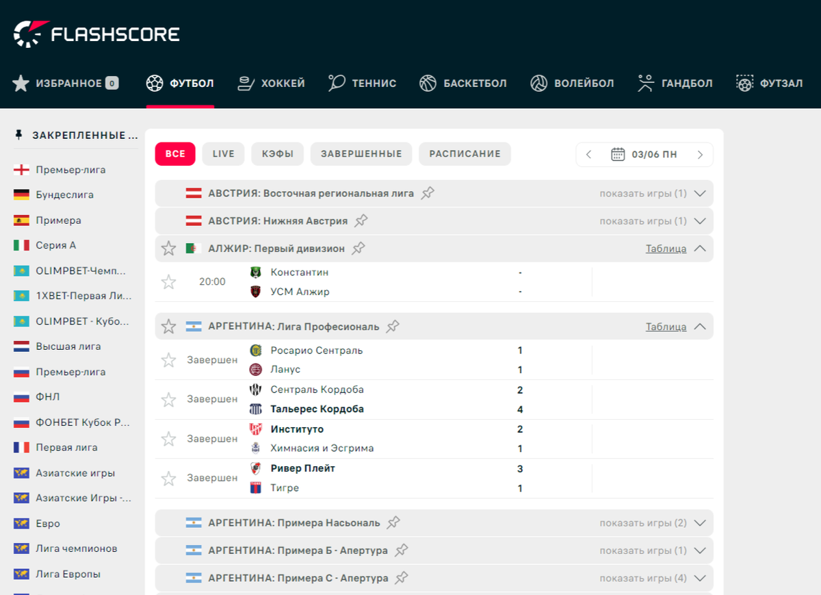Image resolution: width=821 pixels, height=595 pixels.
Task: Pin Аргентина Примера С - Апертура
Action: click(402, 579)
